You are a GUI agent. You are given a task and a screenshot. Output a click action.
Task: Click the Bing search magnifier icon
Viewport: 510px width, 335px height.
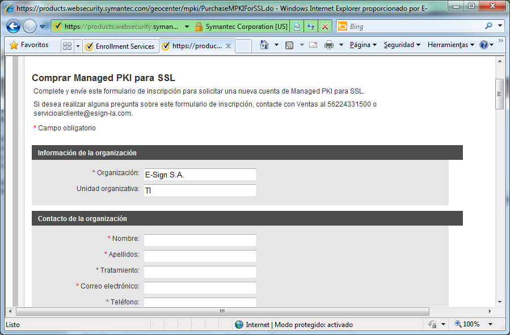click(488, 26)
